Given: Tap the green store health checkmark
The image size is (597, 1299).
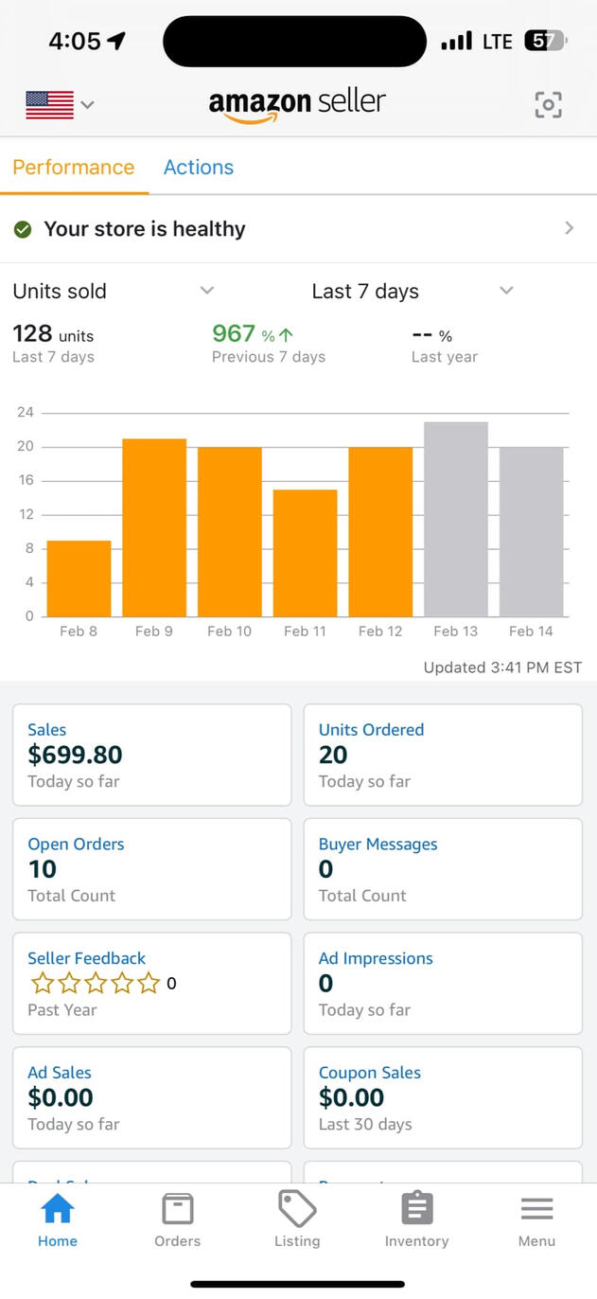Looking at the screenshot, I should (23, 229).
